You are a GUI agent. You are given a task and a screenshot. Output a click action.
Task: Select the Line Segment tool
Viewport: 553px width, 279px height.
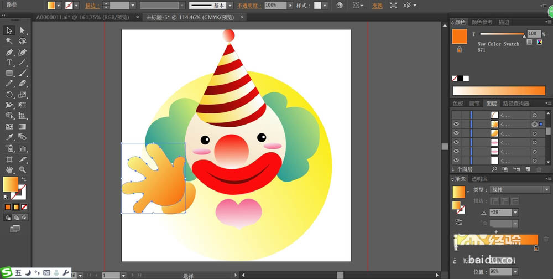tap(22, 63)
